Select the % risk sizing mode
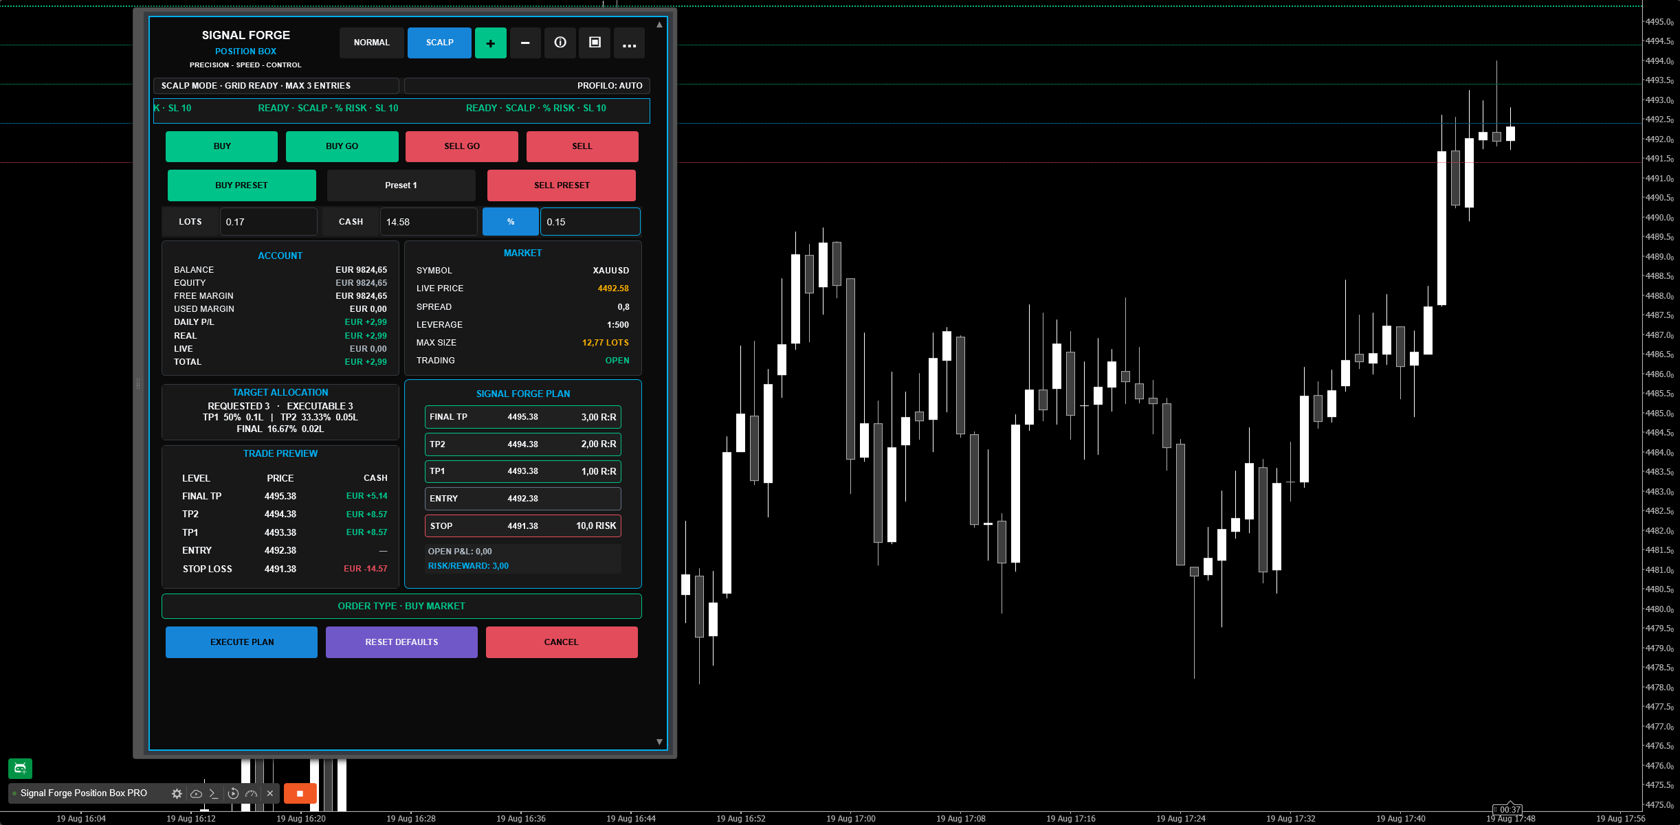Viewport: 1680px width, 825px height. point(511,222)
